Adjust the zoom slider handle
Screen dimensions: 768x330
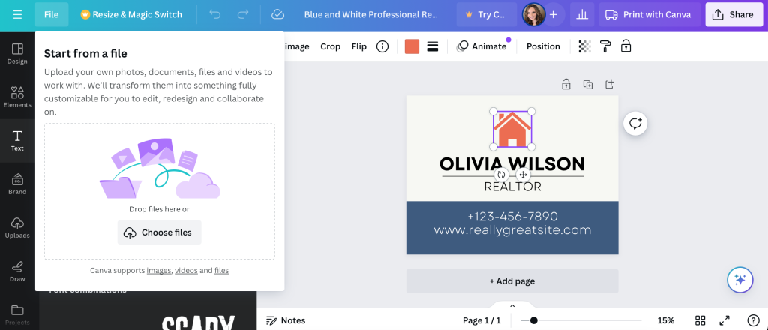click(533, 320)
